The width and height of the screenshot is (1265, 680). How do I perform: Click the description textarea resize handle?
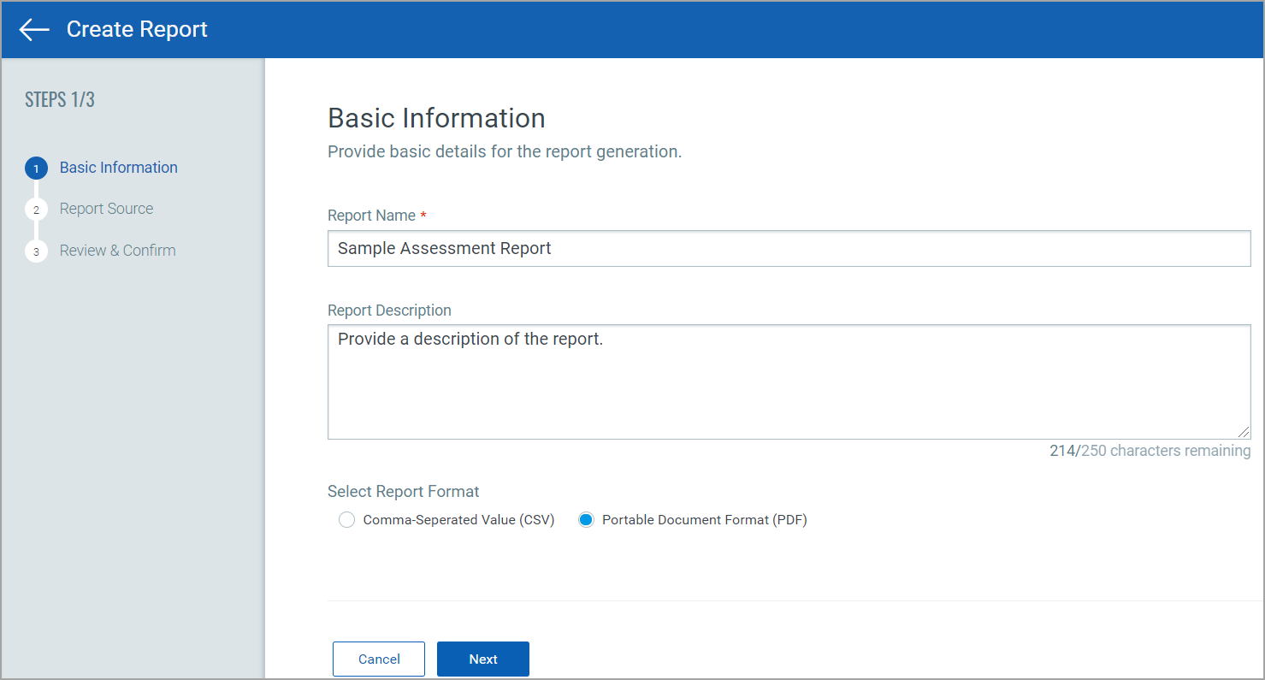coord(1244,432)
